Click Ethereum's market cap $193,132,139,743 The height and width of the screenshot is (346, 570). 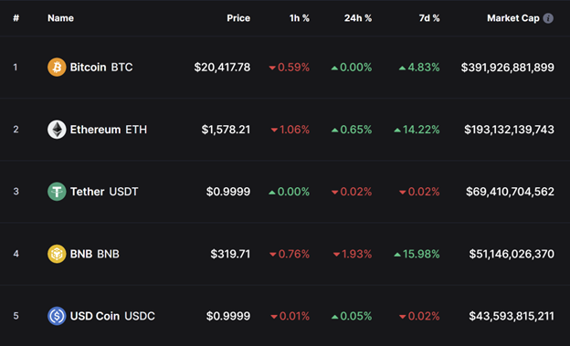click(x=510, y=130)
